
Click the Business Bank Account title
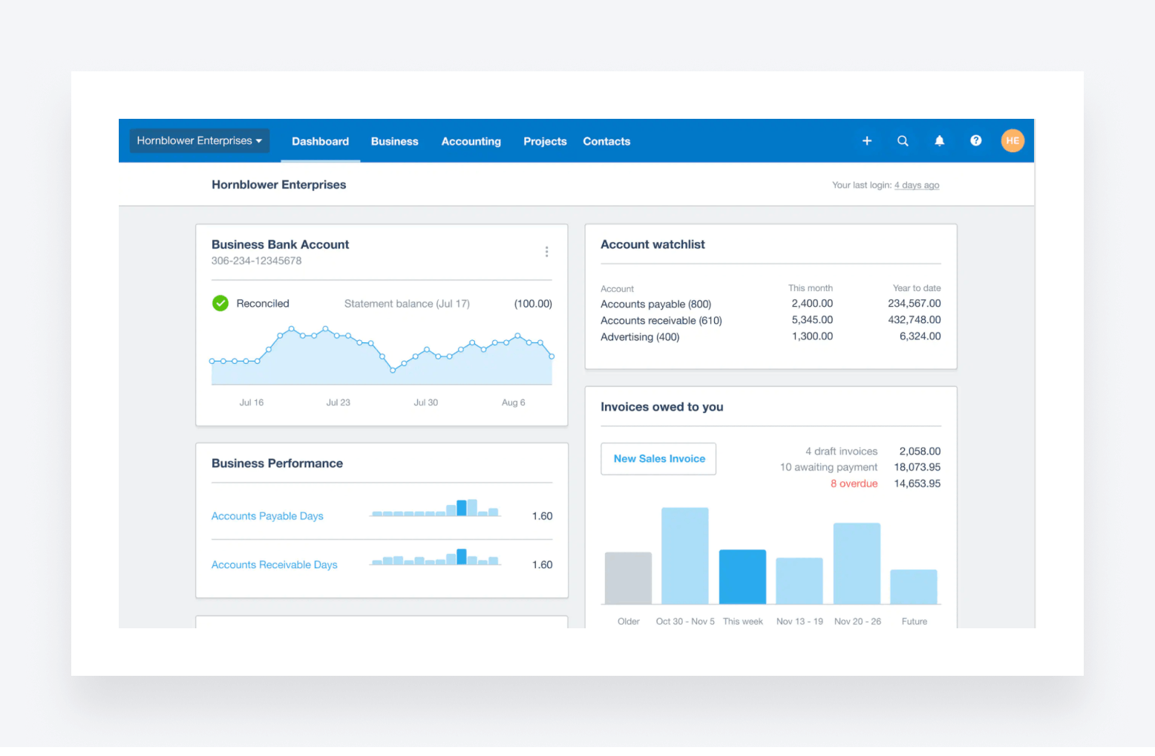tap(280, 244)
